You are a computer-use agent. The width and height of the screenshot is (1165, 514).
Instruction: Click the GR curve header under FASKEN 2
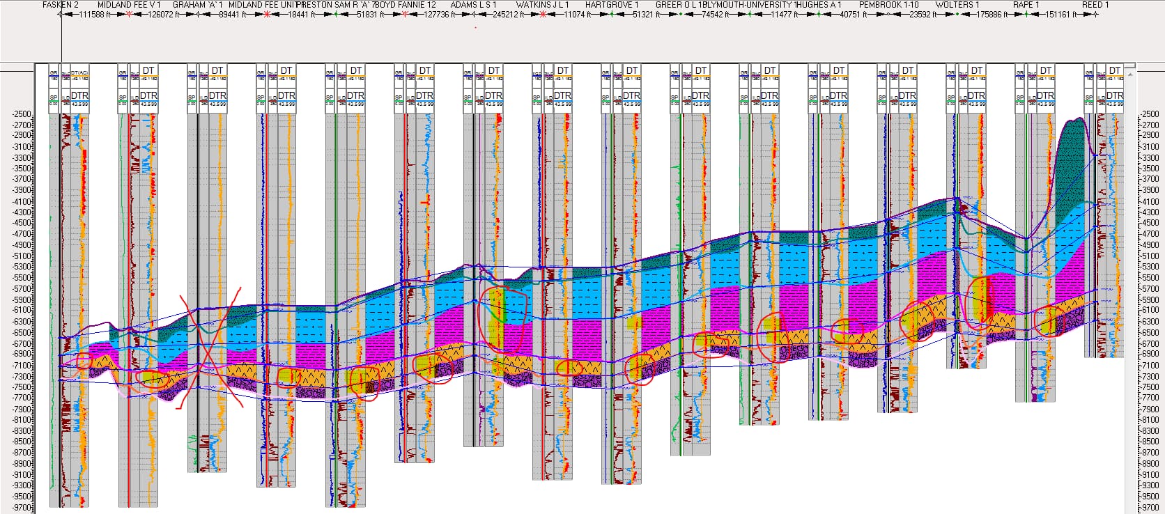54,72
